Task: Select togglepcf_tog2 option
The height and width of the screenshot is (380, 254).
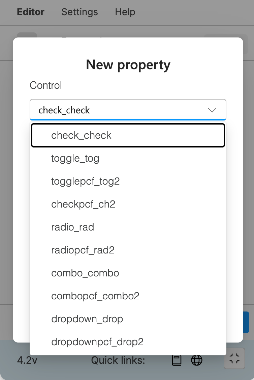Action: (128, 181)
